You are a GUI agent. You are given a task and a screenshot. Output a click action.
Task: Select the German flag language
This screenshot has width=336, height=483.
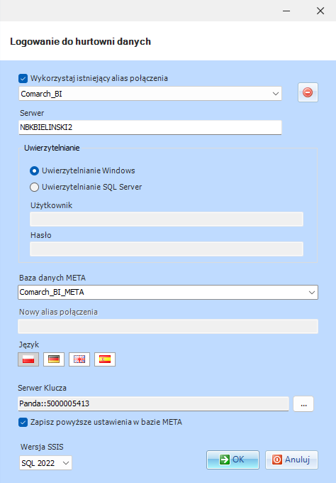pos(54,359)
